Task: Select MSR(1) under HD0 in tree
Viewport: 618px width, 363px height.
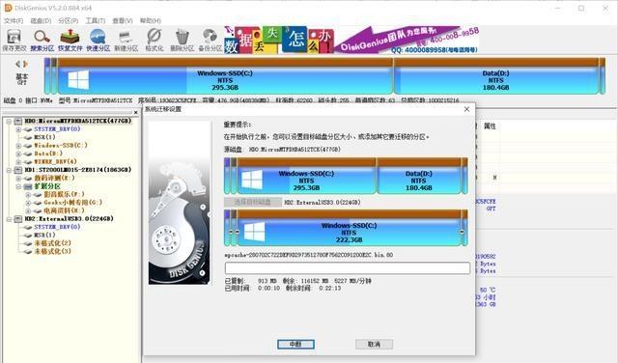Action: click(x=44, y=137)
